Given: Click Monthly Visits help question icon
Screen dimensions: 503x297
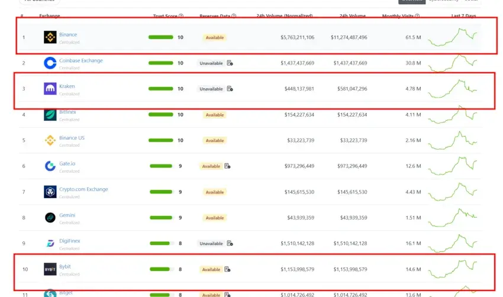Looking at the screenshot, I should coord(417,16).
